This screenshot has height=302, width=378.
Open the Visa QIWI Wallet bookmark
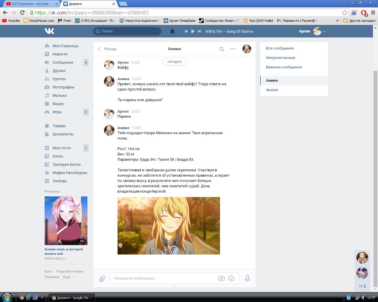pyautogui.click(x=258, y=21)
